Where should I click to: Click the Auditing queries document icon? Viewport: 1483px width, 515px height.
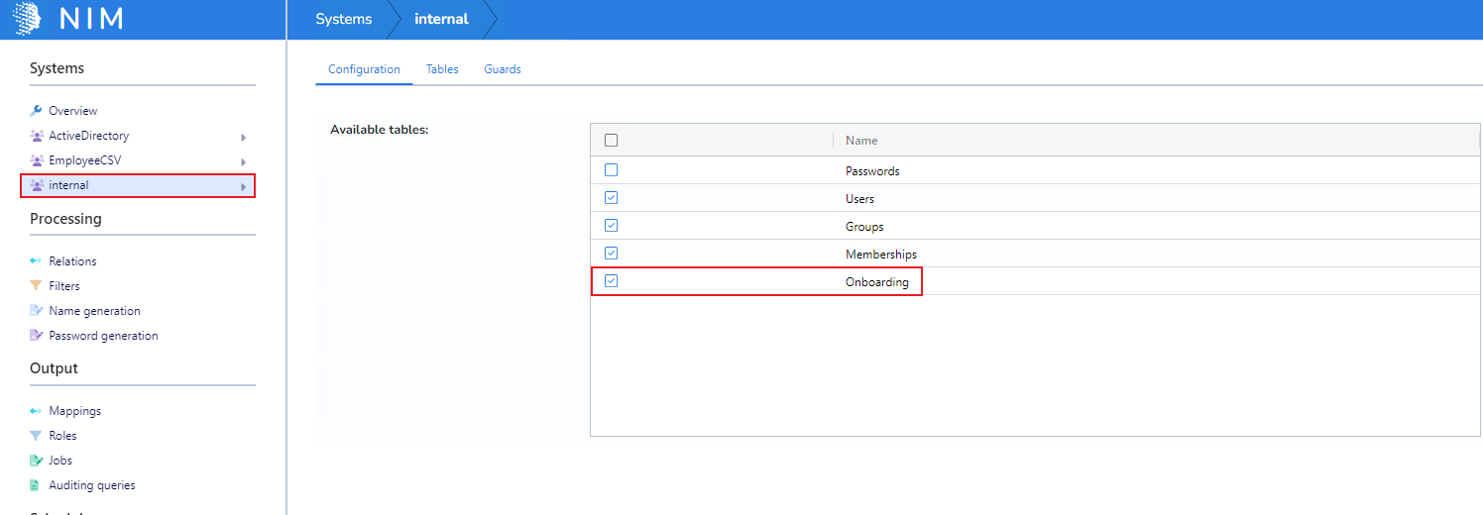pos(37,485)
